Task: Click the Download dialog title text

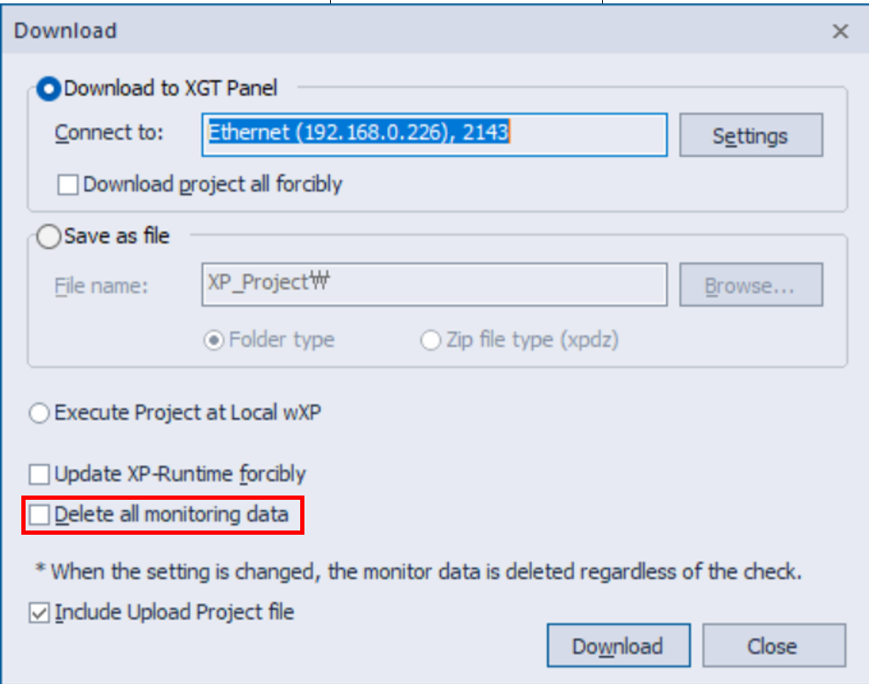Action: click(x=65, y=31)
